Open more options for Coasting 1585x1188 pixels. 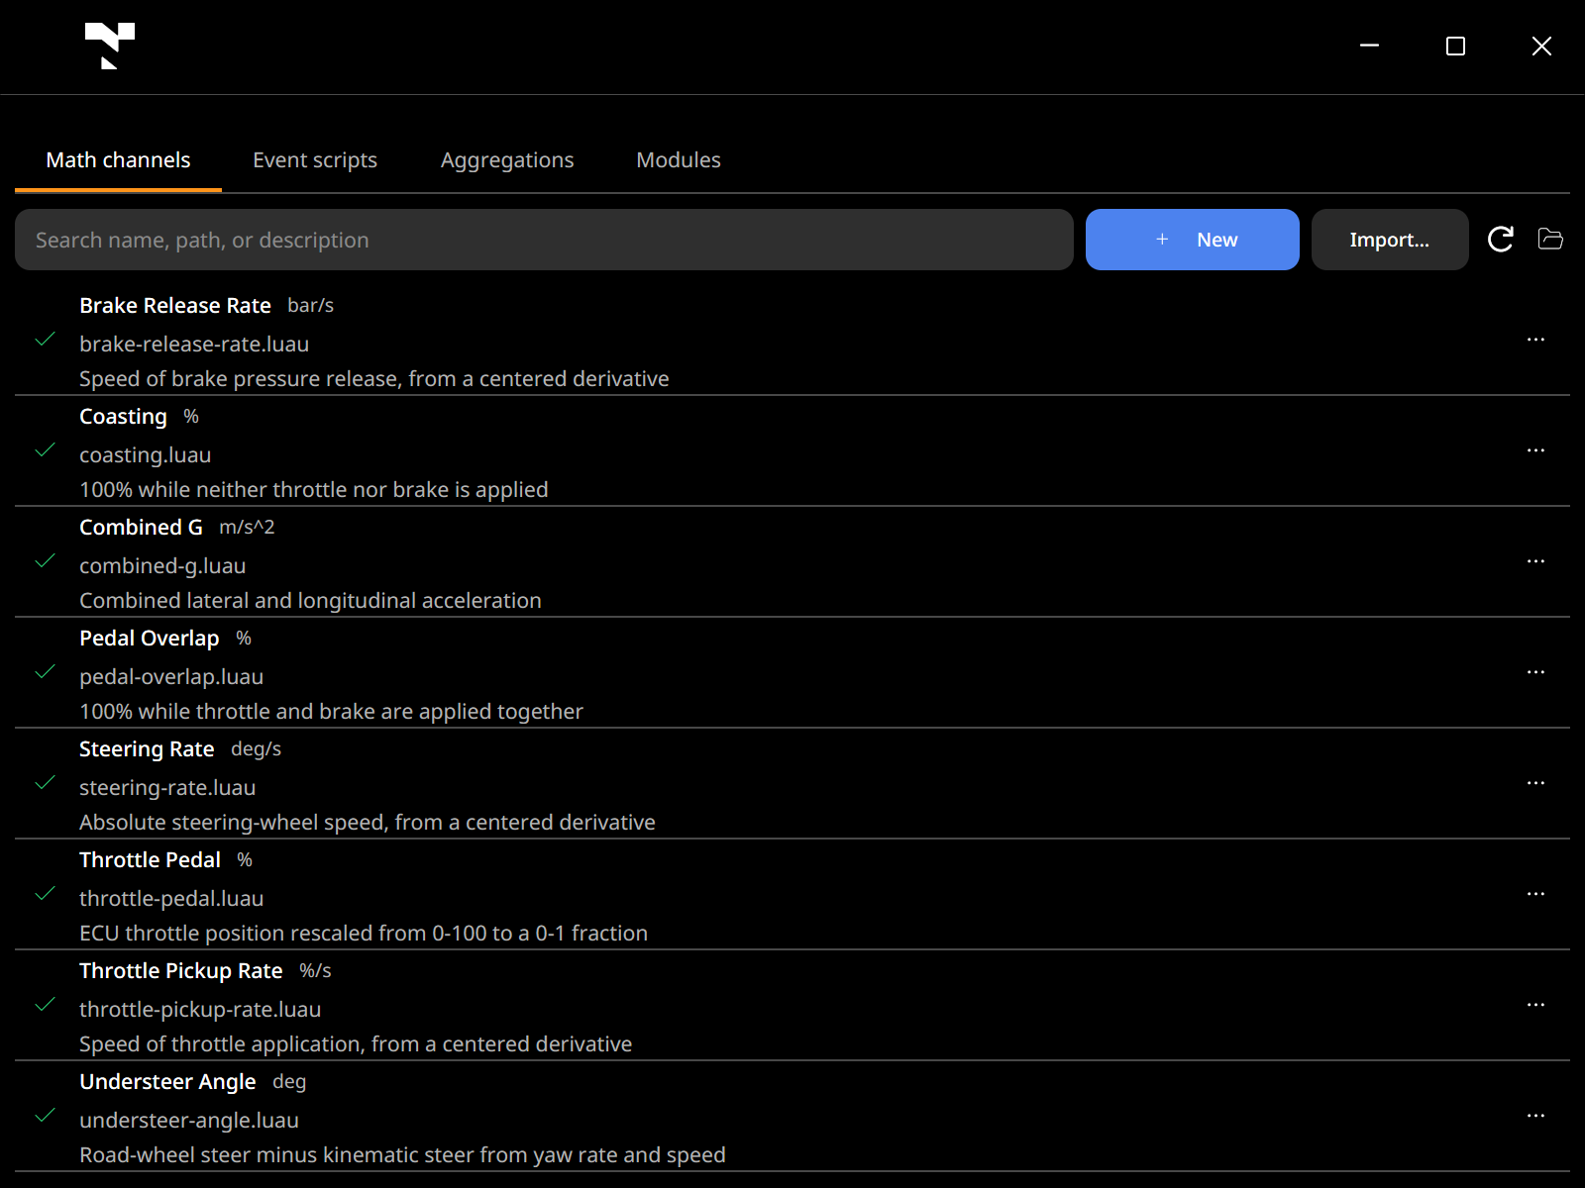[x=1535, y=450]
